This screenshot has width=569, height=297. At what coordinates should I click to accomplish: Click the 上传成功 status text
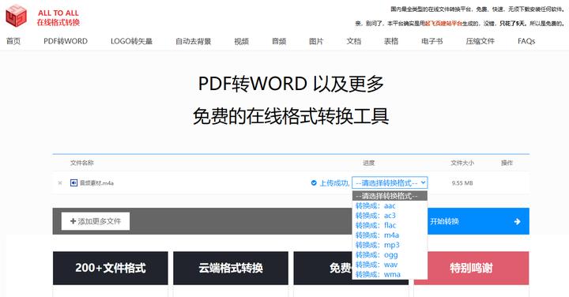334,183
